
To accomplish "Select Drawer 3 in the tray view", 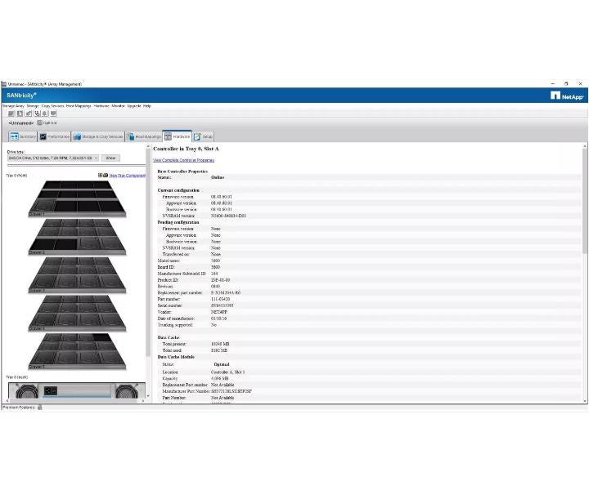I will click(77, 275).
